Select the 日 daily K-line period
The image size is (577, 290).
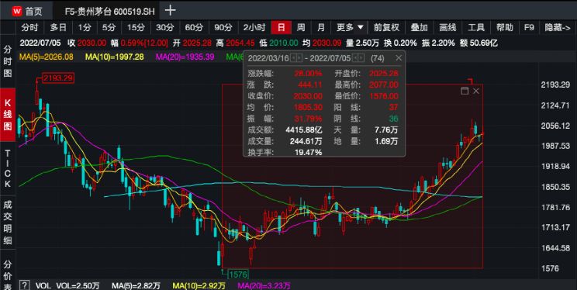coord(282,28)
